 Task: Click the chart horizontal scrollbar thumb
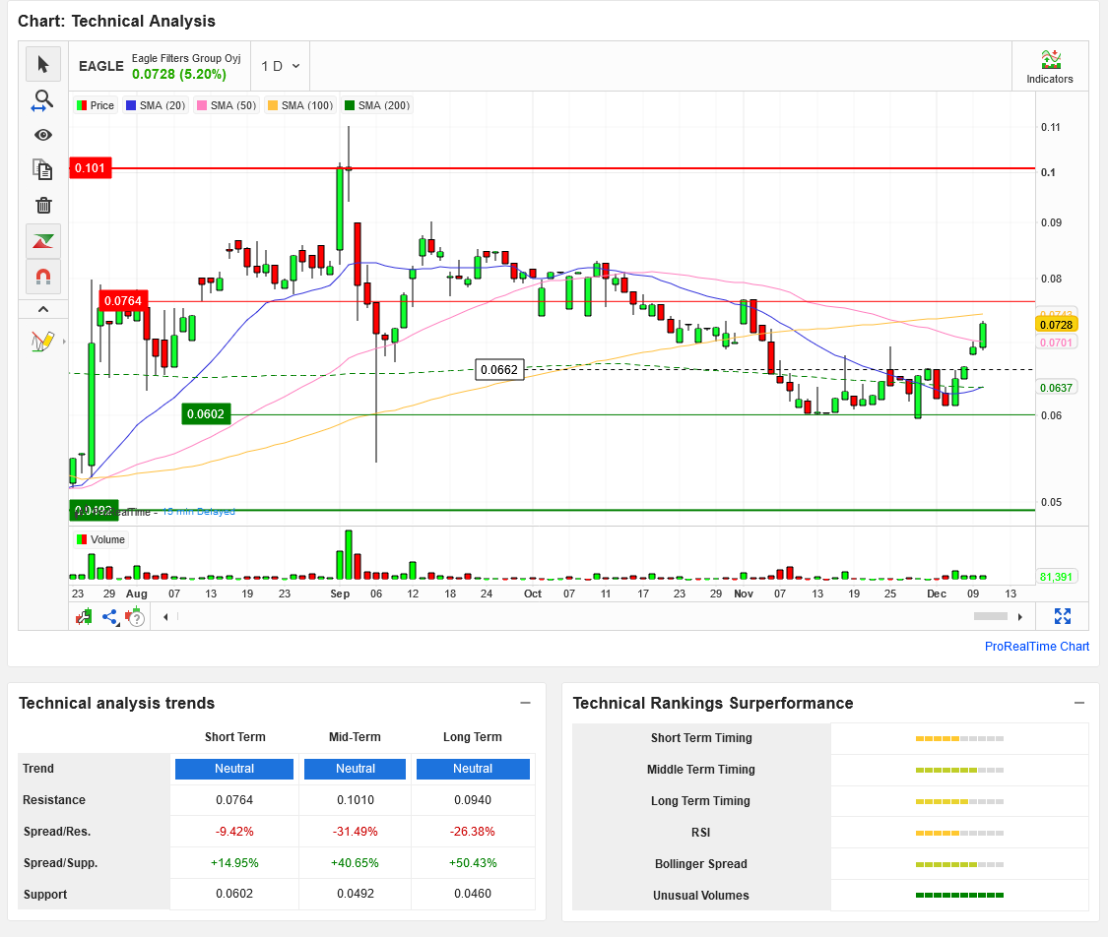pos(990,616)
